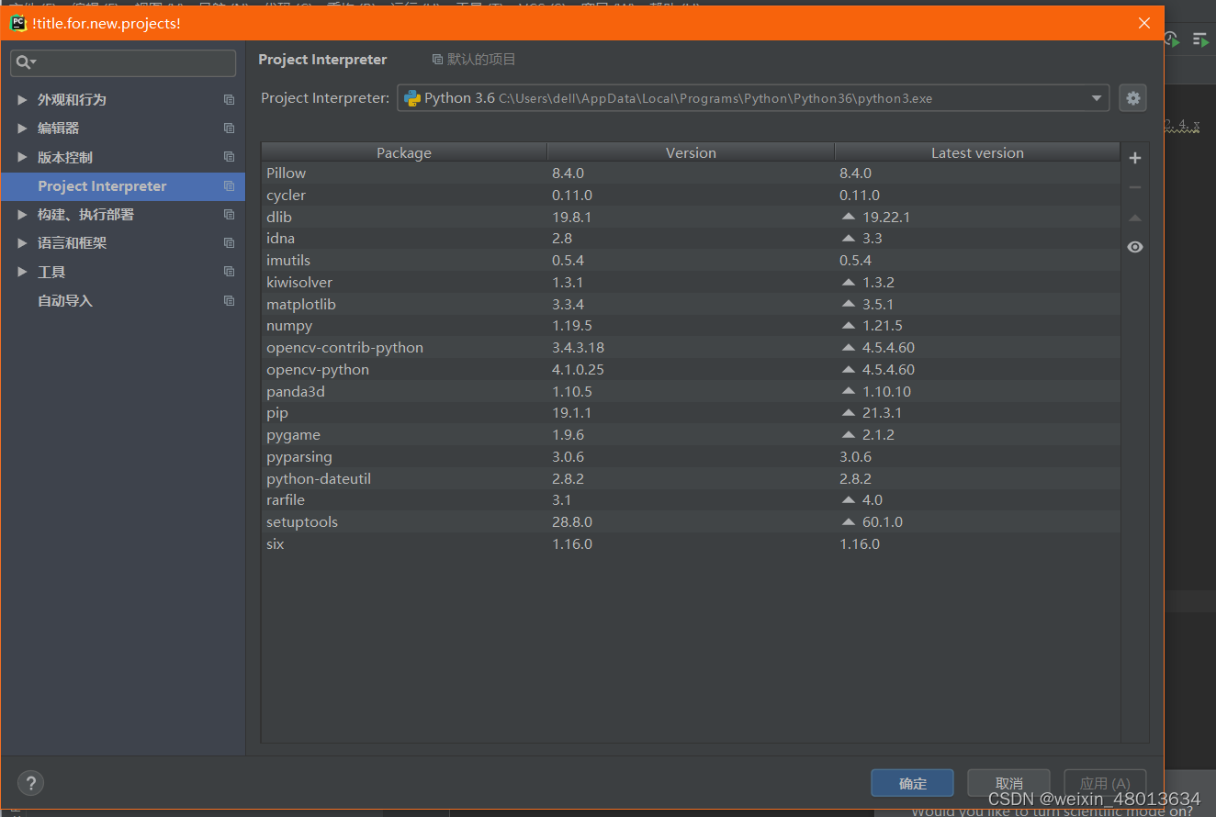Click the latest version 60.1.0 for setuptools

click(x=883, y=521)
